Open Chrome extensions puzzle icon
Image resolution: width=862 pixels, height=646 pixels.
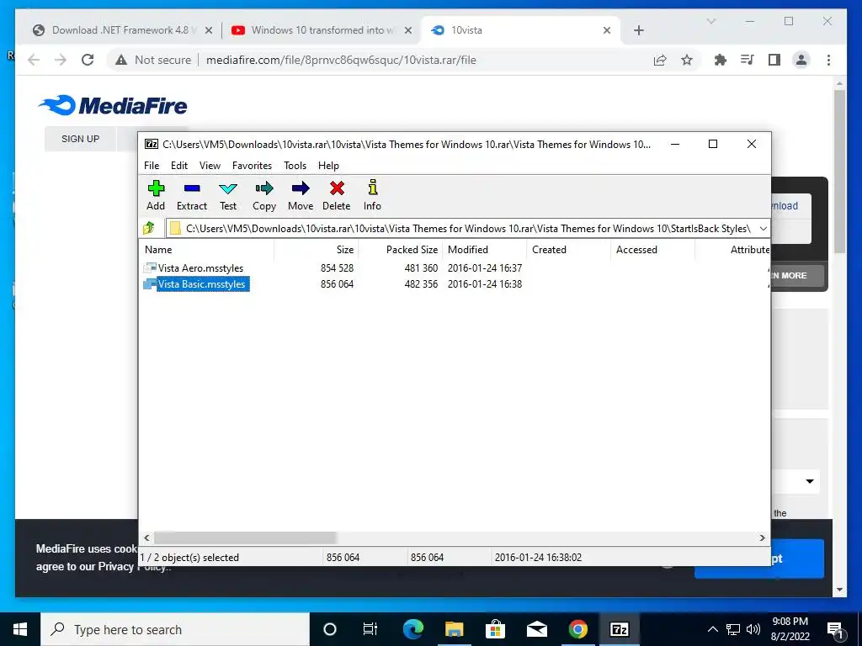point(721,60)
